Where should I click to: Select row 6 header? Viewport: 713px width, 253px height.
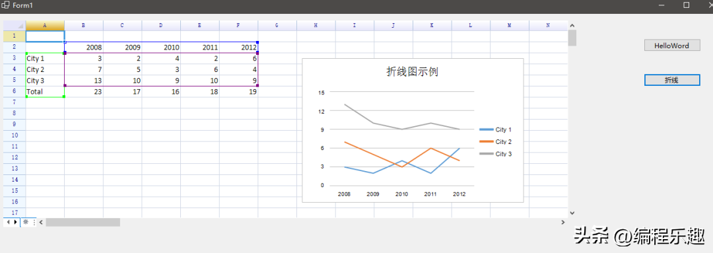(x=15, y=91)
